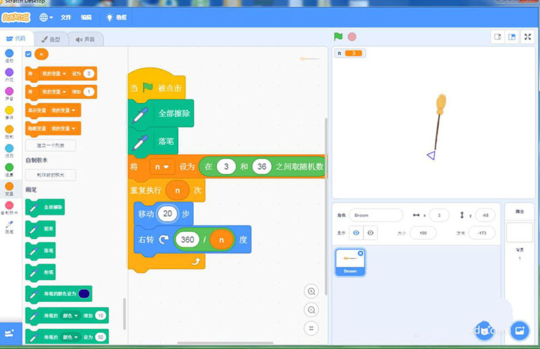This screenshot has height=349, width=540.
Task: Open the 教程 (Tutorials) menu item
Action: (116, 18)
